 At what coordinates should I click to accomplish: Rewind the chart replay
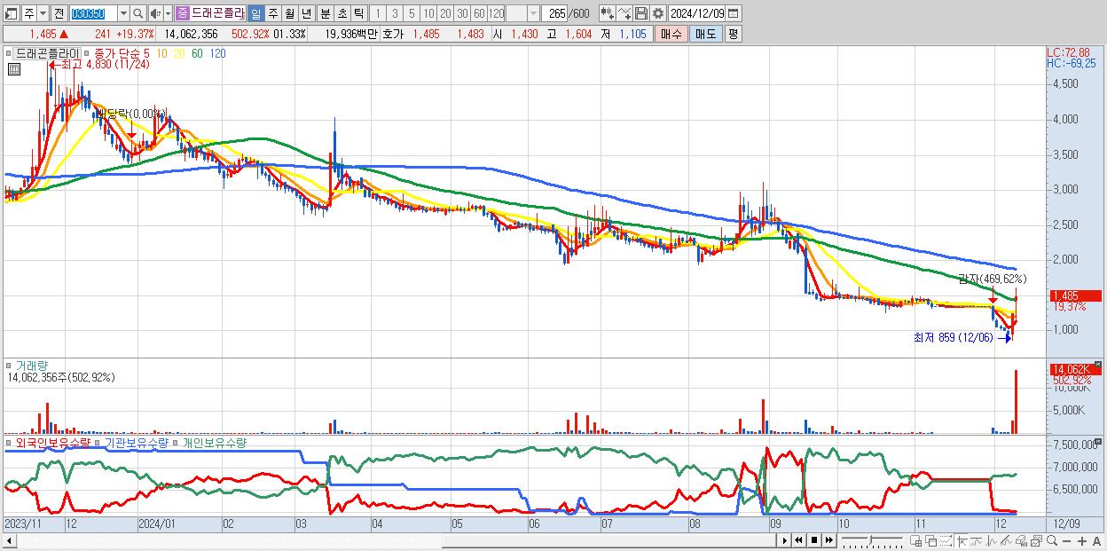click(798, 540)
